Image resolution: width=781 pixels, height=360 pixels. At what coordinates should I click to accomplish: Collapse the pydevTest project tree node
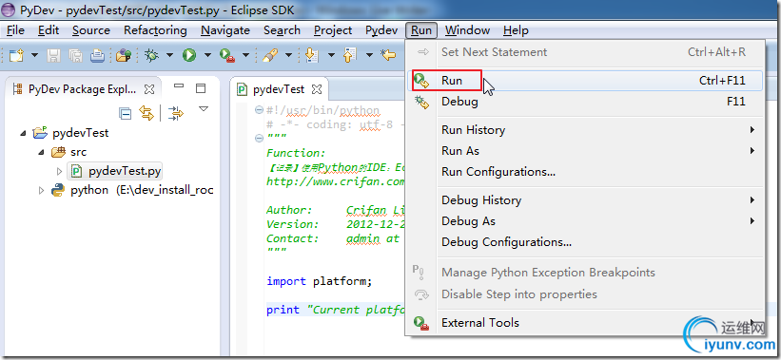[24, 134]
